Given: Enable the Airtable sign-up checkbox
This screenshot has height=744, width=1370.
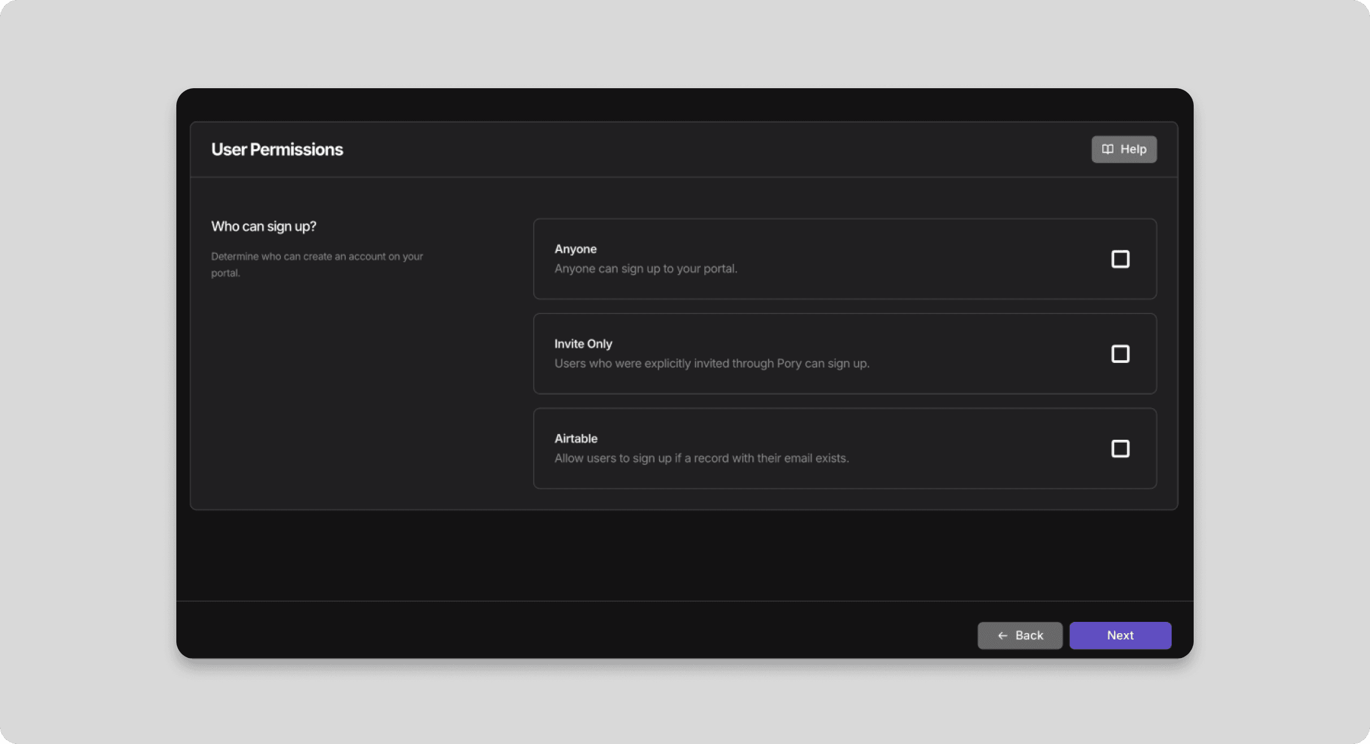Looking at the screenshot, I should tap(1120, 449).
